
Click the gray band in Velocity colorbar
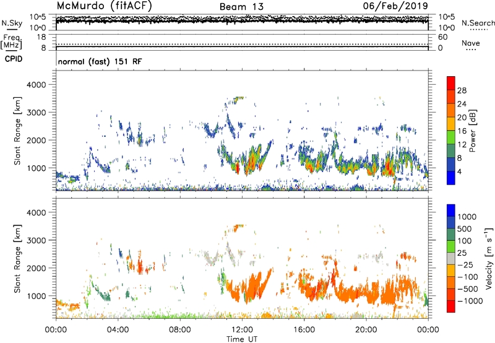click(451, 259)
